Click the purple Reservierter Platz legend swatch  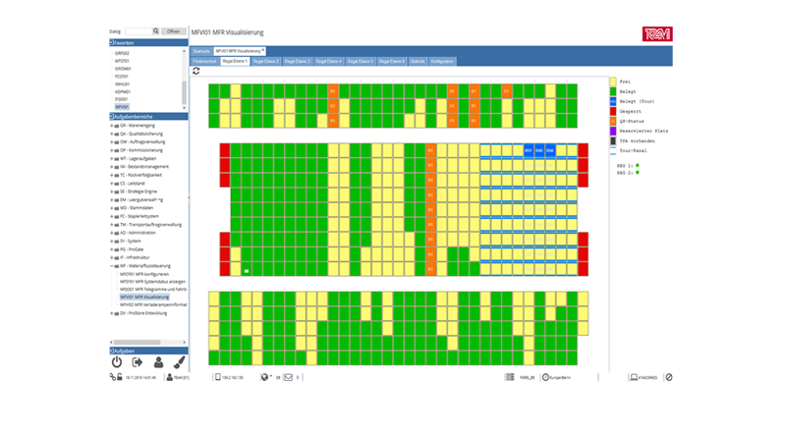point(612,131)
